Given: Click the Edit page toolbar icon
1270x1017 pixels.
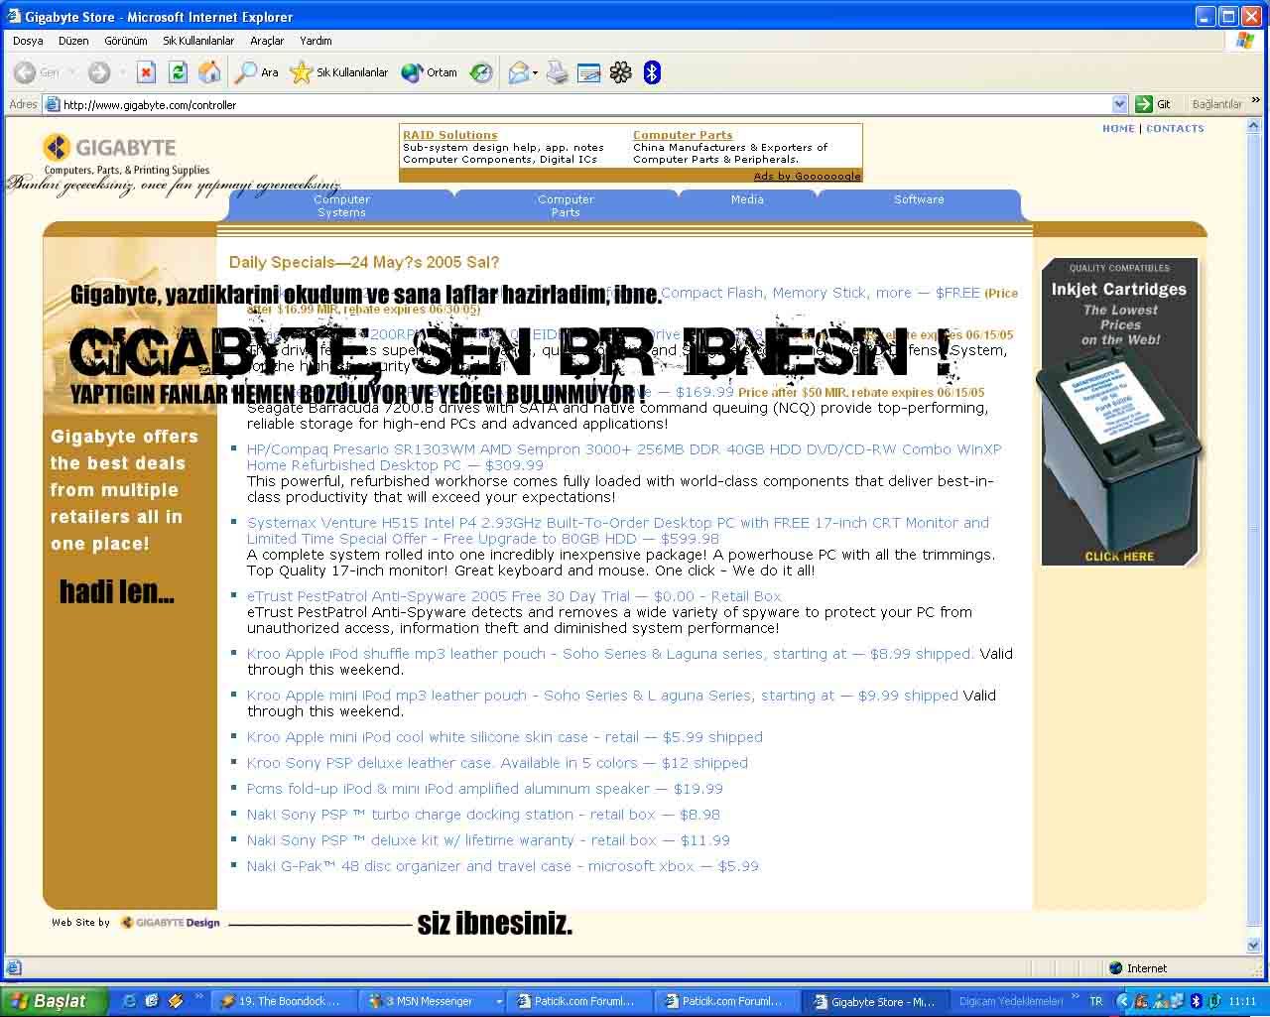Looking at the screenshot, I should 589,72.
